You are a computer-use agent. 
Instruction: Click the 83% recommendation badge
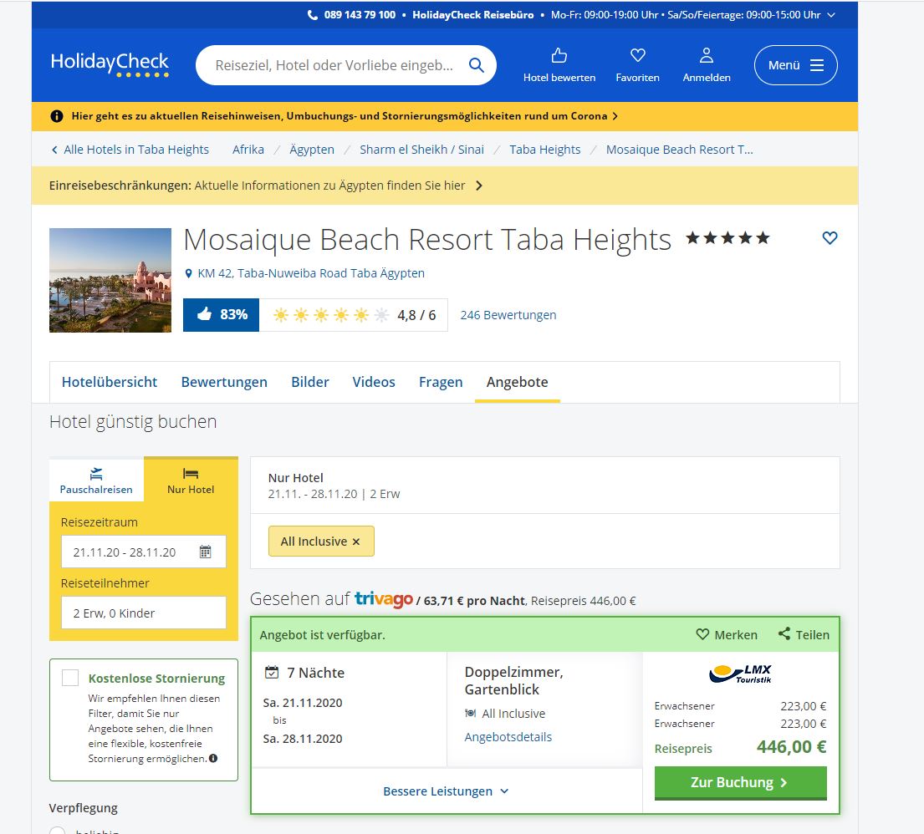tap(221, 315)
